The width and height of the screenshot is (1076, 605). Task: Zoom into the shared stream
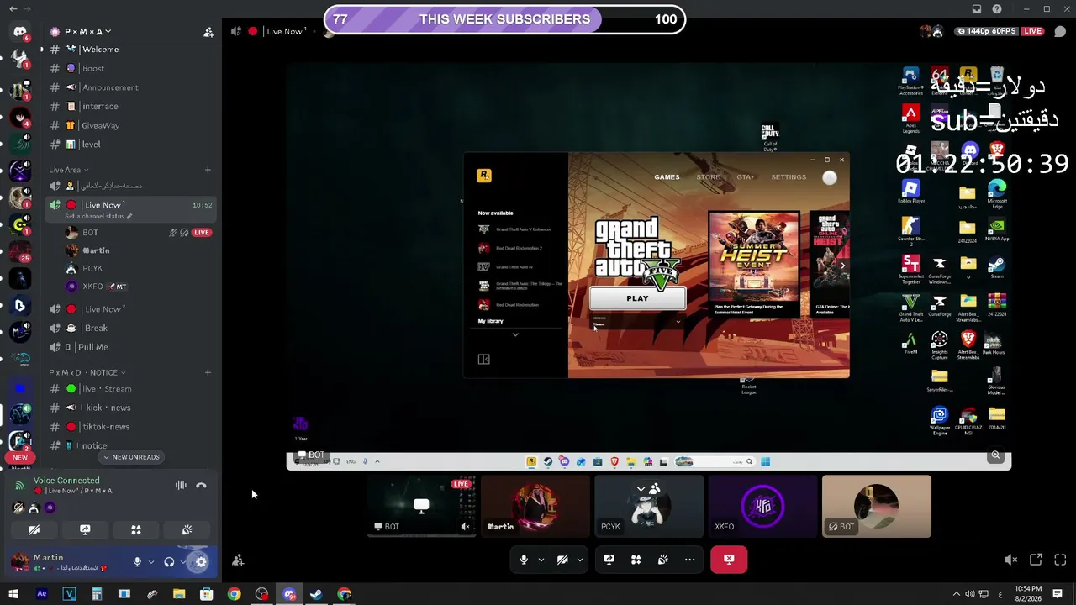pyautogui.click(x=995, y=455)
